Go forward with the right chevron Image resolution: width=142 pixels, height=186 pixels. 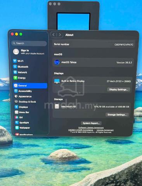(60, 35)
